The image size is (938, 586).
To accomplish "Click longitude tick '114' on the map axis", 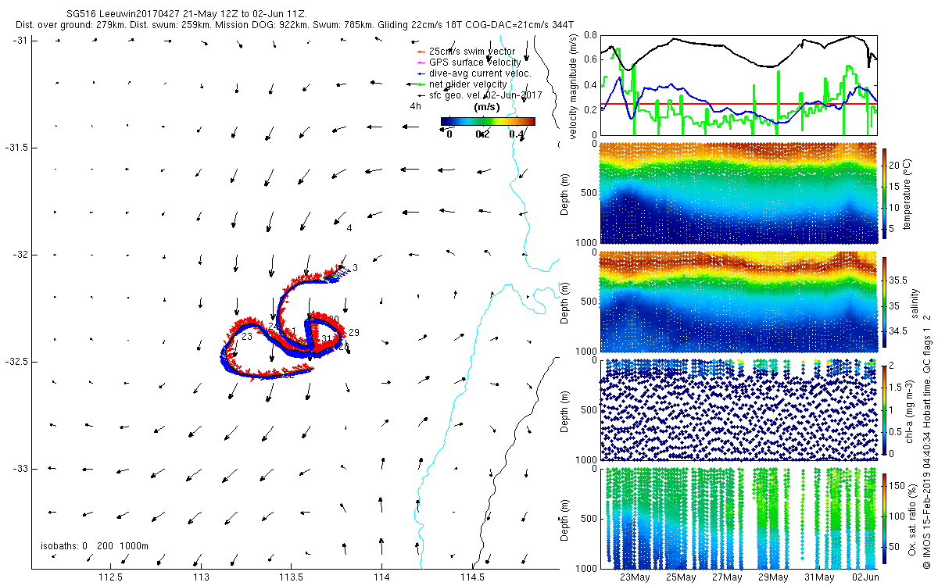I will tap(381, 577).
